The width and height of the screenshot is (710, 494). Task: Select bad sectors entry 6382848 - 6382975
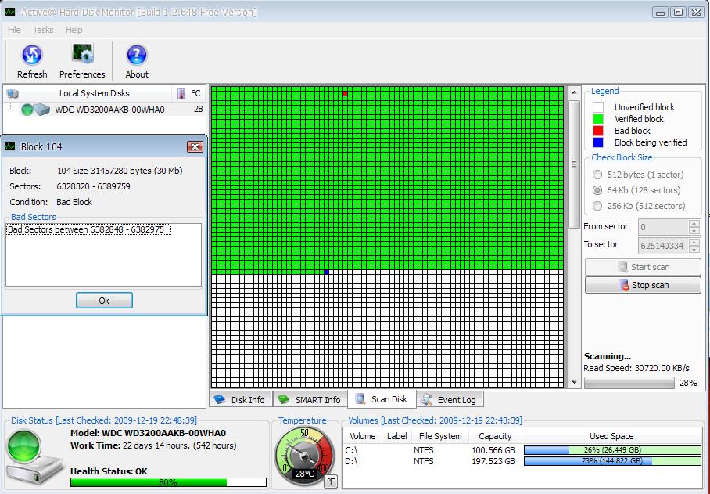pos(88,229)
